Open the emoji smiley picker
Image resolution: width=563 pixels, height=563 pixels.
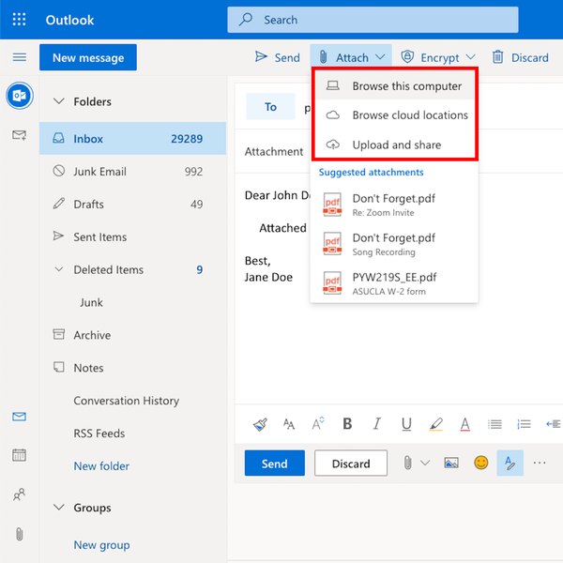480,463
